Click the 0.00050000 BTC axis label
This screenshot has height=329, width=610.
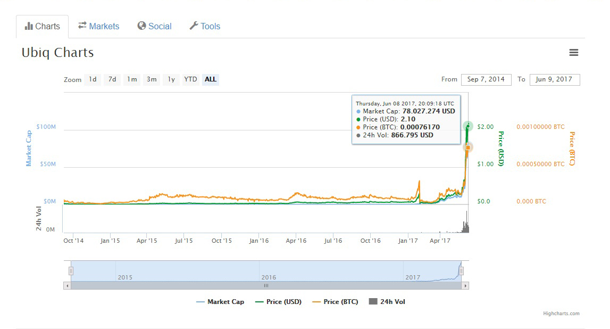[x=540, y=164]
